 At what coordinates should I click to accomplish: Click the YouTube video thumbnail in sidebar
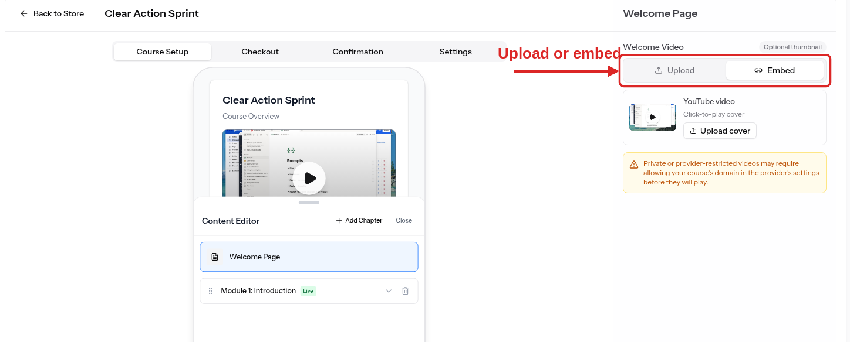[x=652, y=117]
